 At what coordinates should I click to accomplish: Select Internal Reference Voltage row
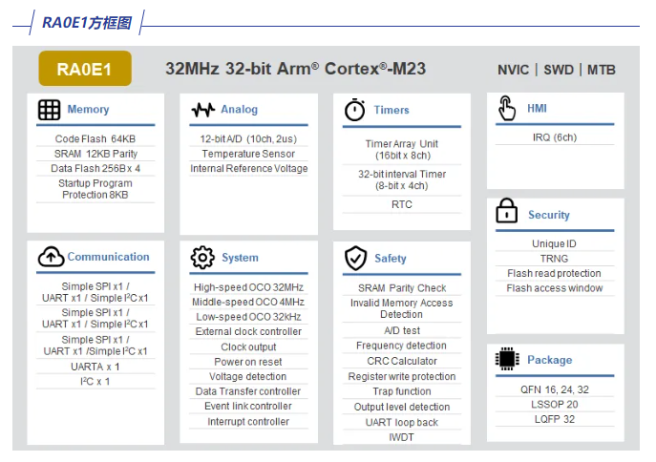(248, 169)
